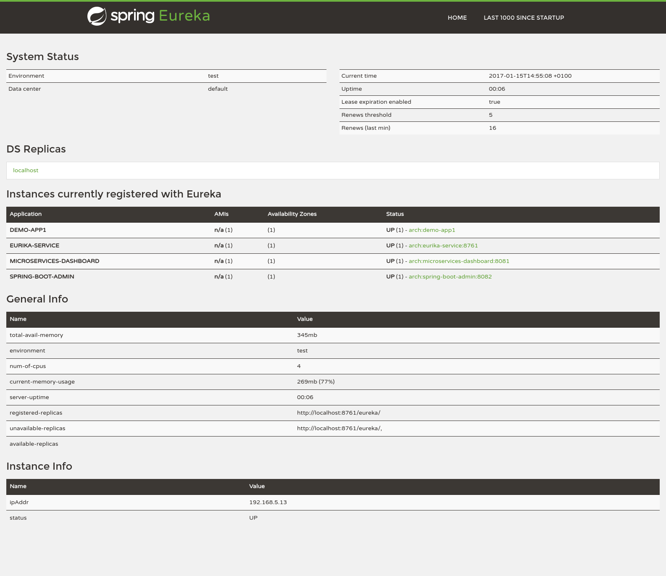Click the Spring leaf logo icon
666x576 pixels.
[97, 16]
